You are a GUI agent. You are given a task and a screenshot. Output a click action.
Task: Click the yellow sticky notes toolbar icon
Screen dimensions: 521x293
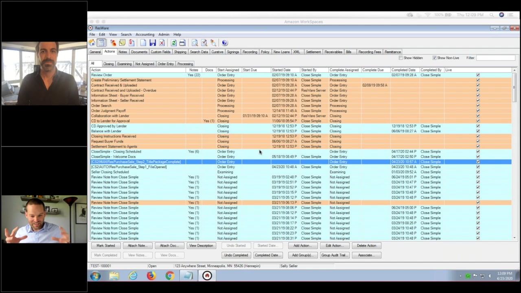click(122, 43)
